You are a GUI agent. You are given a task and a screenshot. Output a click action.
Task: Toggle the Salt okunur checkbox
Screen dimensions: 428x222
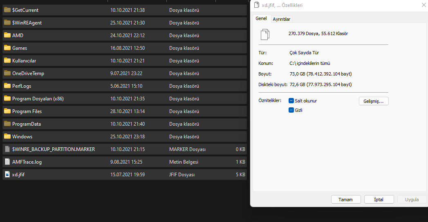pyautogui.click(x=291, y=101)
